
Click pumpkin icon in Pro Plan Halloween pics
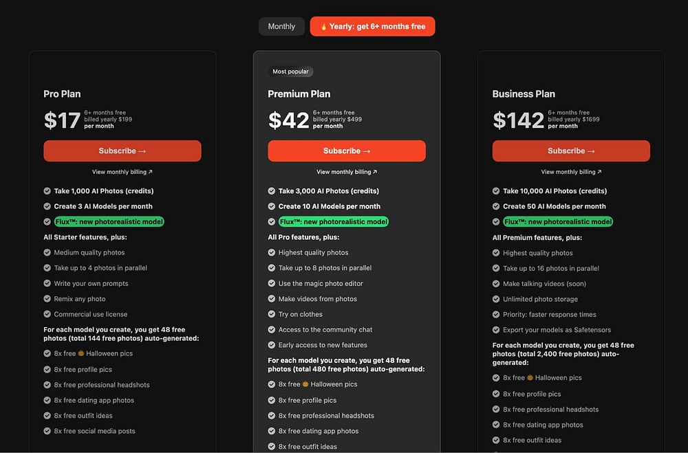(x=80, y=353)
